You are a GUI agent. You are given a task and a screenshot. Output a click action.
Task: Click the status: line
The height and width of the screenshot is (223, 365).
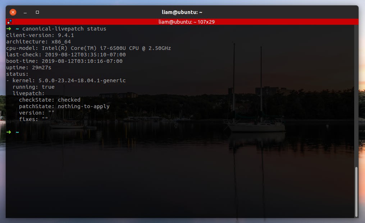coord(17,74)
